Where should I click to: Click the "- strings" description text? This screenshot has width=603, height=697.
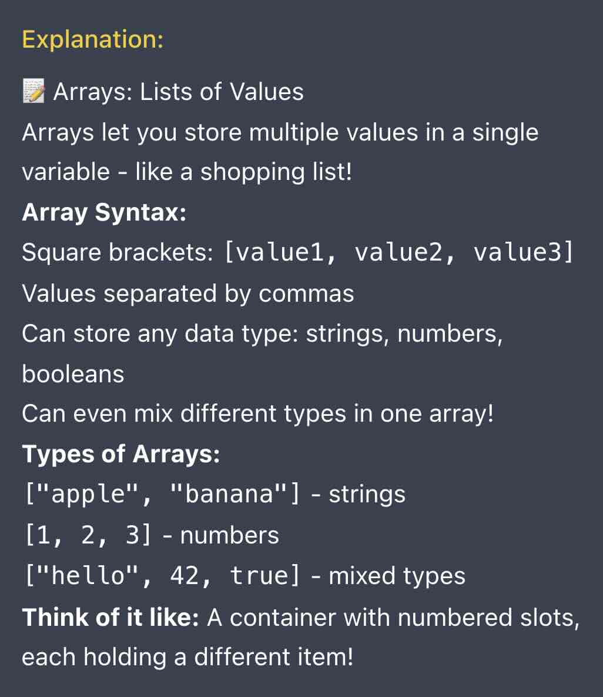358,494
